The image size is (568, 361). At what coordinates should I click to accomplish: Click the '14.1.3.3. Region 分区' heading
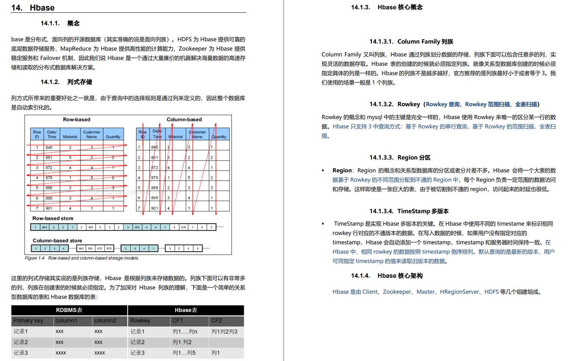[400, 158]
